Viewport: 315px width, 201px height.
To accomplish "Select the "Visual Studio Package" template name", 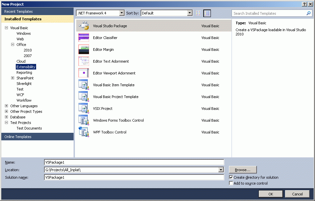I will [x=110, y=26].
